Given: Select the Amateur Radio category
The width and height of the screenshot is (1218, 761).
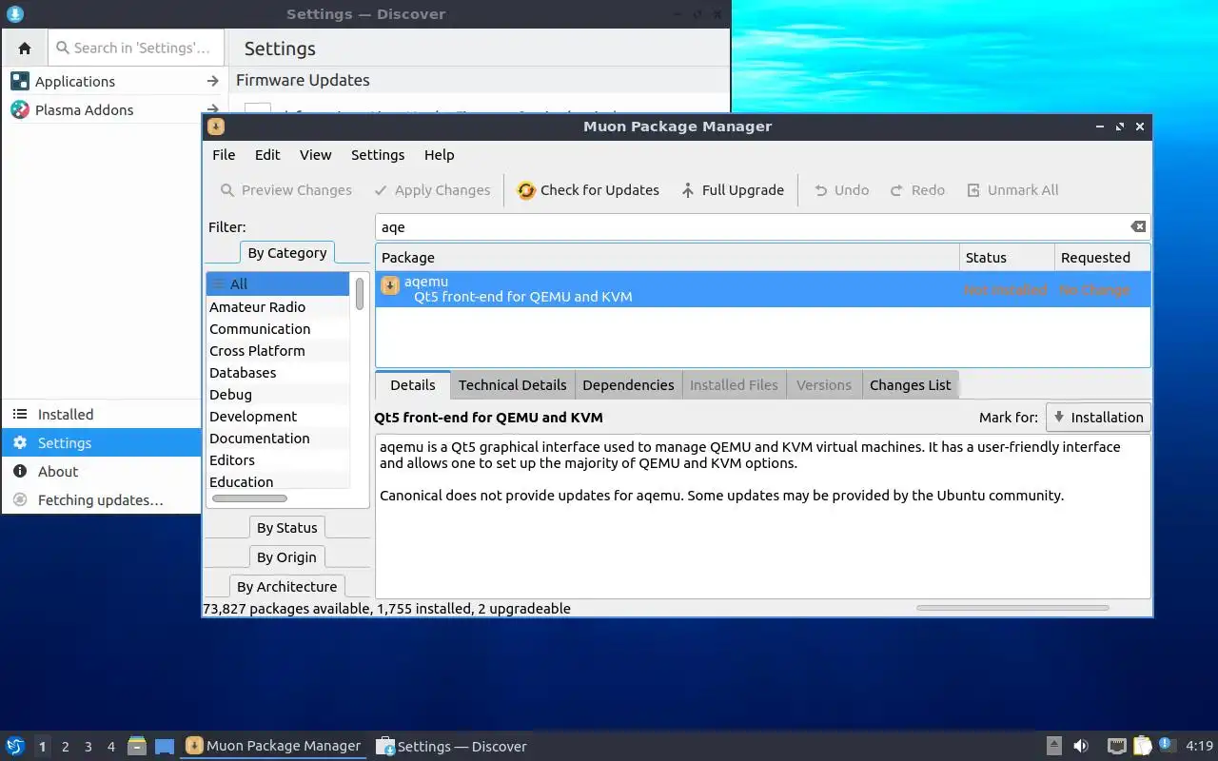Looking at the screenshot, I should click(278, 307).
